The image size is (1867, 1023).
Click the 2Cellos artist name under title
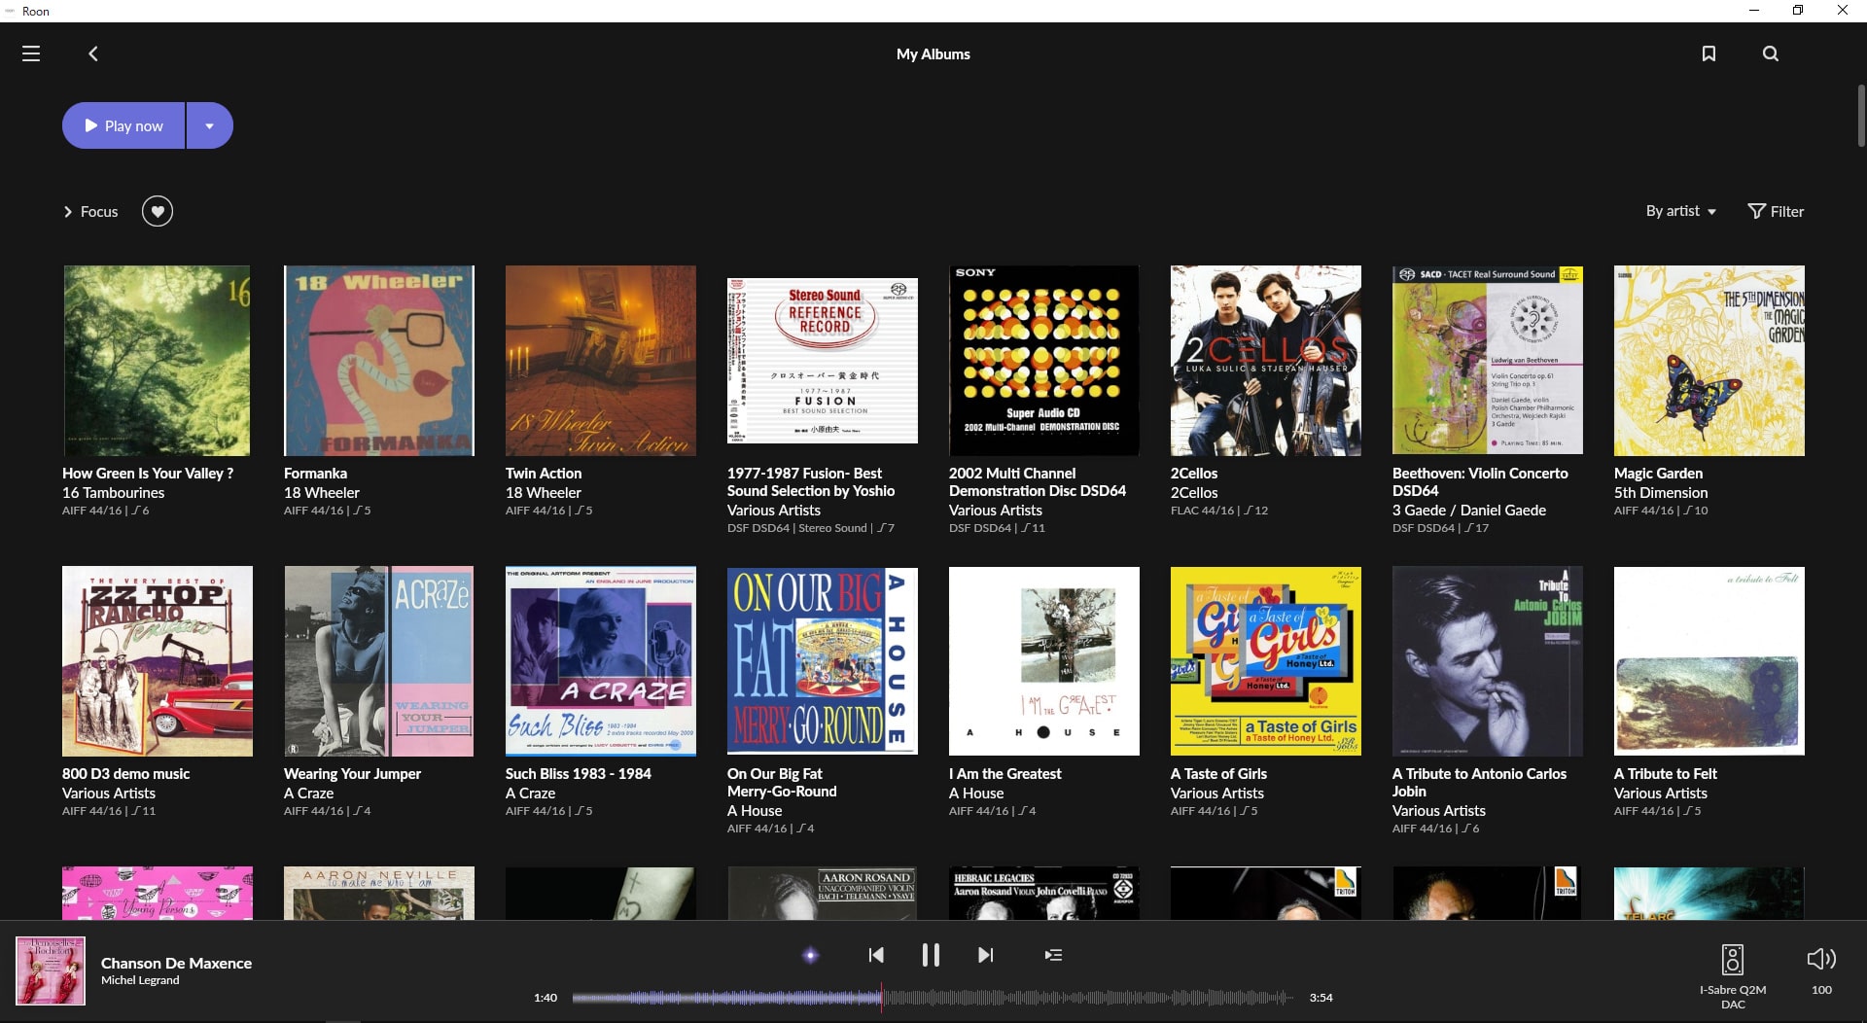pos(1194,493)
